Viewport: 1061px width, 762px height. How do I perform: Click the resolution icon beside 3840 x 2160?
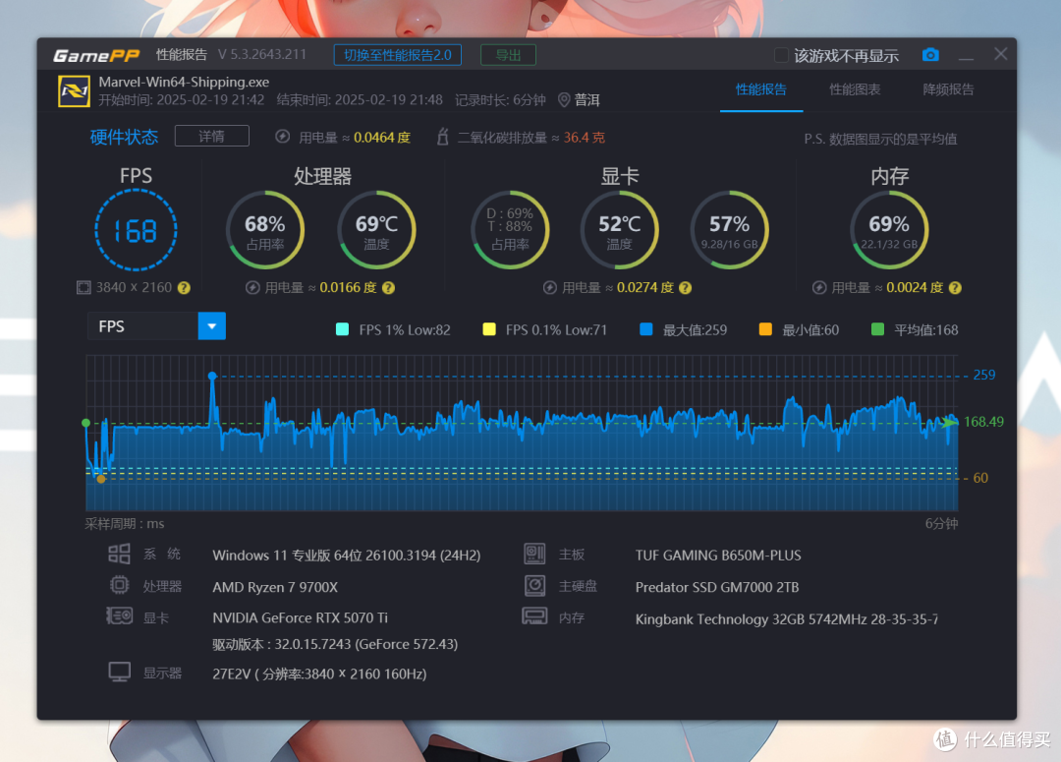pyautogui.click(x=84, y=288)
